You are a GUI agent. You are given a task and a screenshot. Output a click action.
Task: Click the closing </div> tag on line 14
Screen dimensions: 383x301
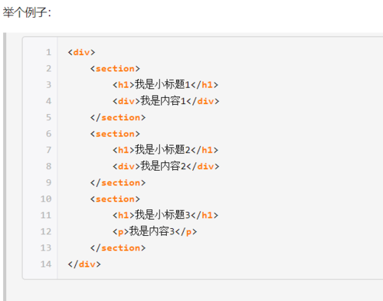coord(84,264)
